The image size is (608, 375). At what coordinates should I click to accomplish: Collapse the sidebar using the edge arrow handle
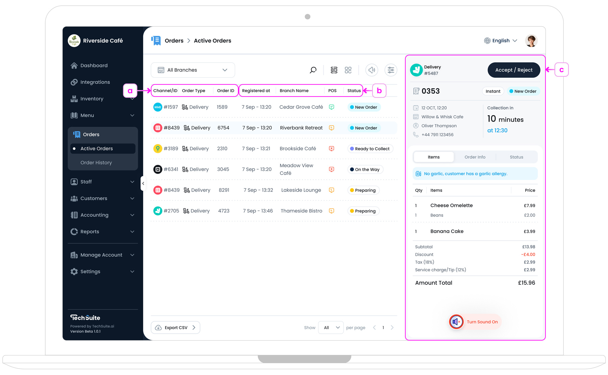[144, 183]
